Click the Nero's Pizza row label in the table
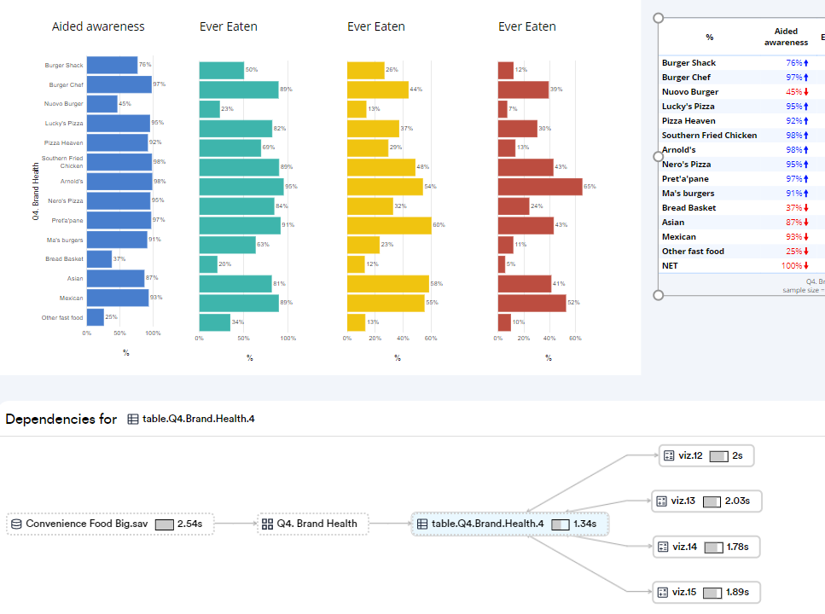The image size is (825, 614). click(686, 164)
